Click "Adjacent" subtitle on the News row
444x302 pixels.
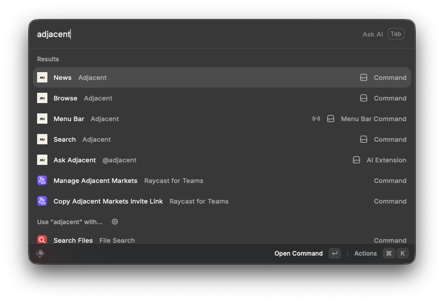(92, 78)
